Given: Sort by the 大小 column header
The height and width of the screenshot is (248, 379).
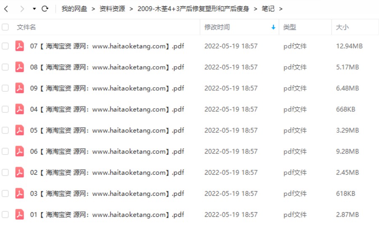Looking at the screenshot, I should [342, 27].
